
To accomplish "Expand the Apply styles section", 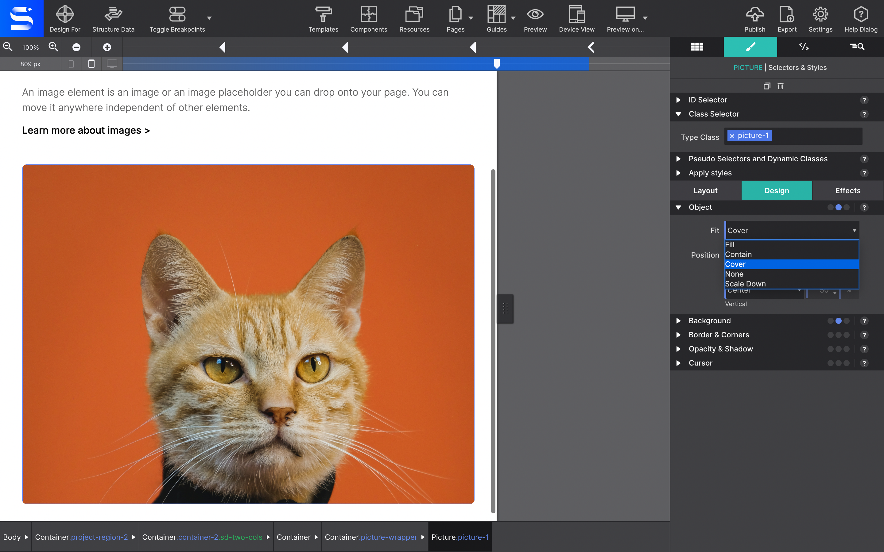I will pos(678,173).
